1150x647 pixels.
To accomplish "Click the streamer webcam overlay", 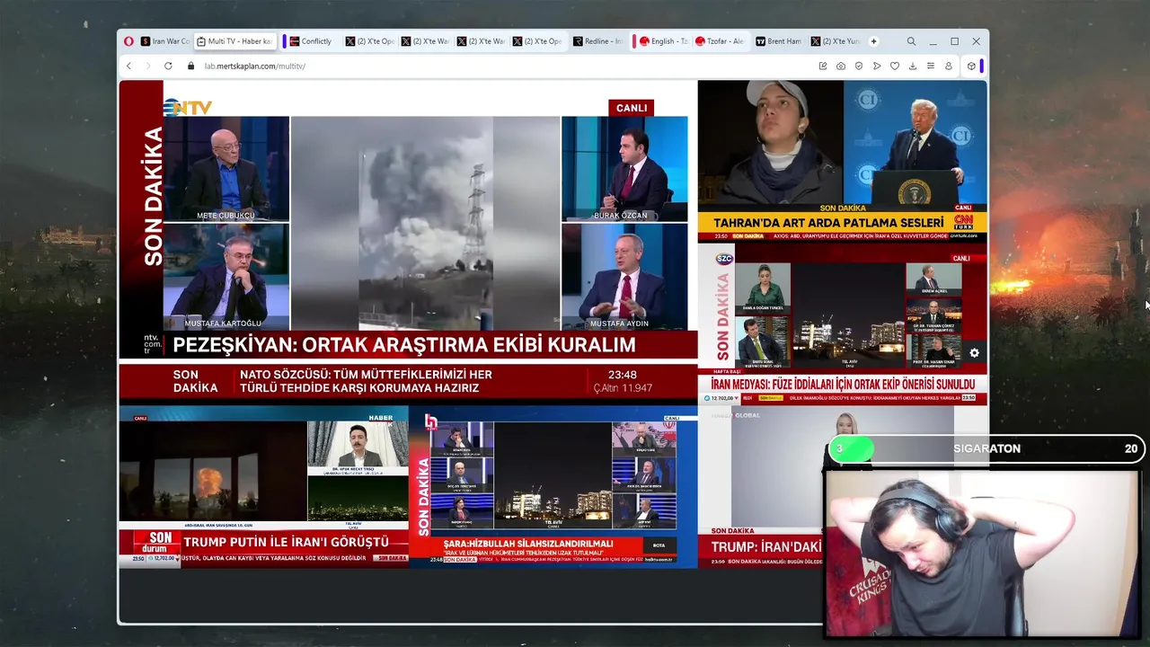I will (983, 554).
